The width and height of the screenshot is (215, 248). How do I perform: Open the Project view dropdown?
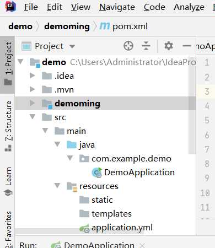point(72,46)
